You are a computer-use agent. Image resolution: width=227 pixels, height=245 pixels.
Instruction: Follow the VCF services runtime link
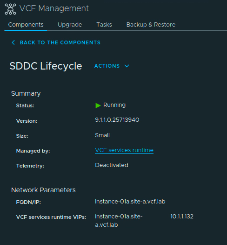(124, 150)
